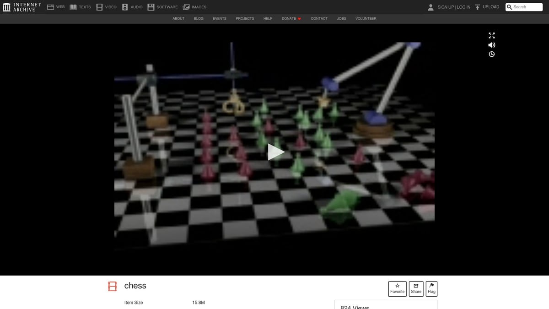Click the Sign Up link
The image size is (549, 309).
445,7
